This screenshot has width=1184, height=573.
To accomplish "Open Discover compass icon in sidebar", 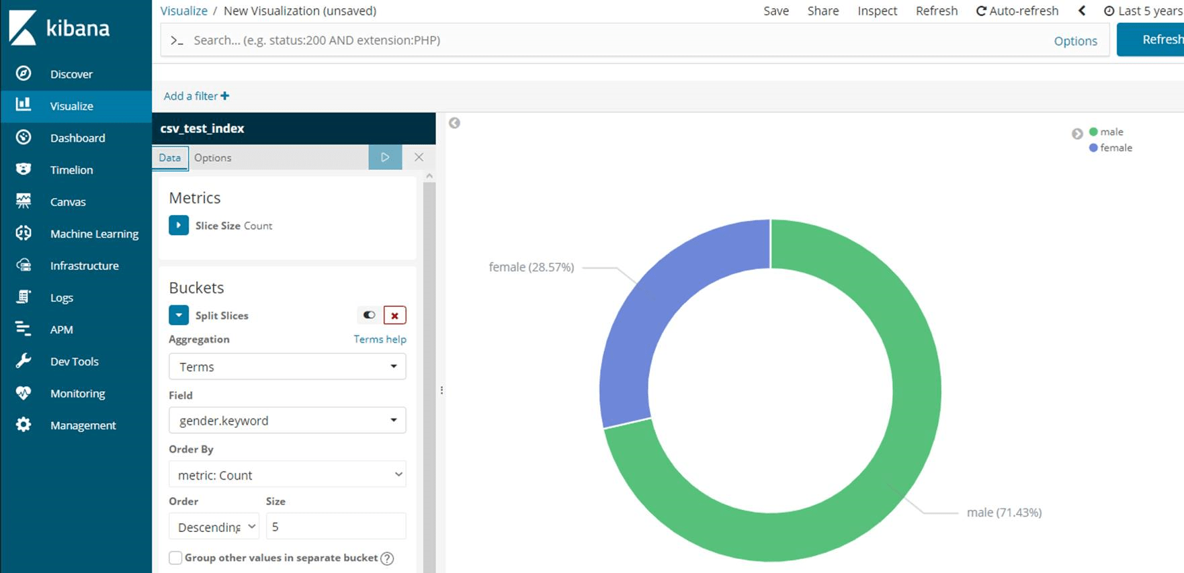I will [24, 73].
